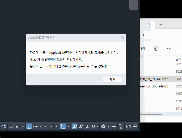
Task: Open the See more (...) menu in Explorer
Action: 169,49
